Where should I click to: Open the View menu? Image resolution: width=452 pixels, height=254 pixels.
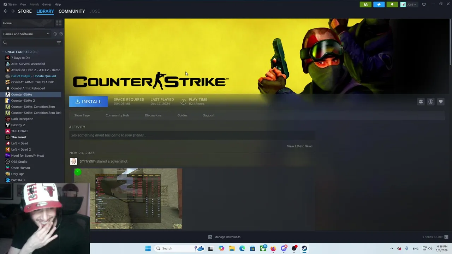pos(23,4)
